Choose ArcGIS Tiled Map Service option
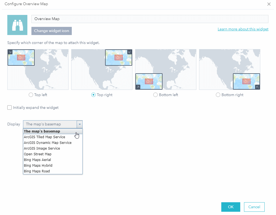 pyautogui.click(x=53, y=137)
